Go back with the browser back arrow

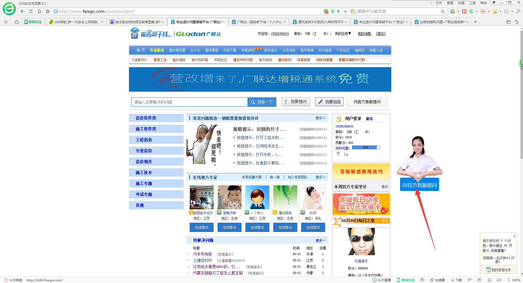coord(22,11)
